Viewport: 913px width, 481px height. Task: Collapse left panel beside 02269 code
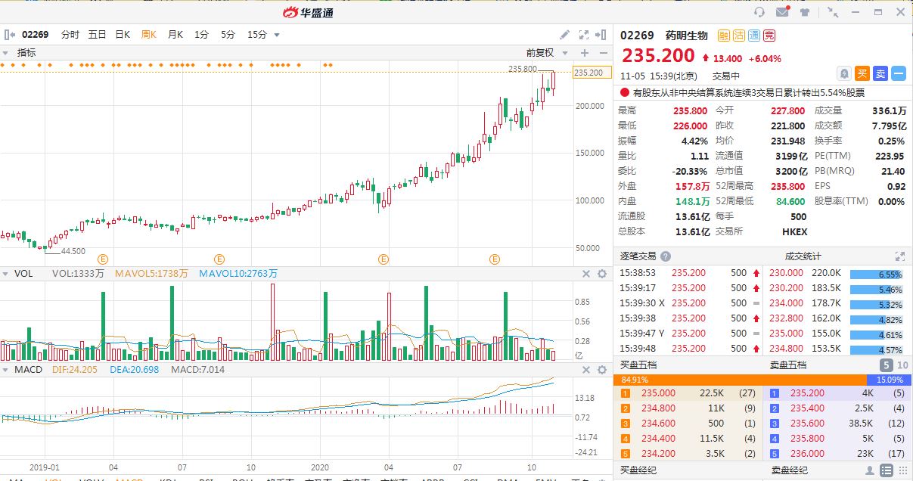(x=10, y=35)
